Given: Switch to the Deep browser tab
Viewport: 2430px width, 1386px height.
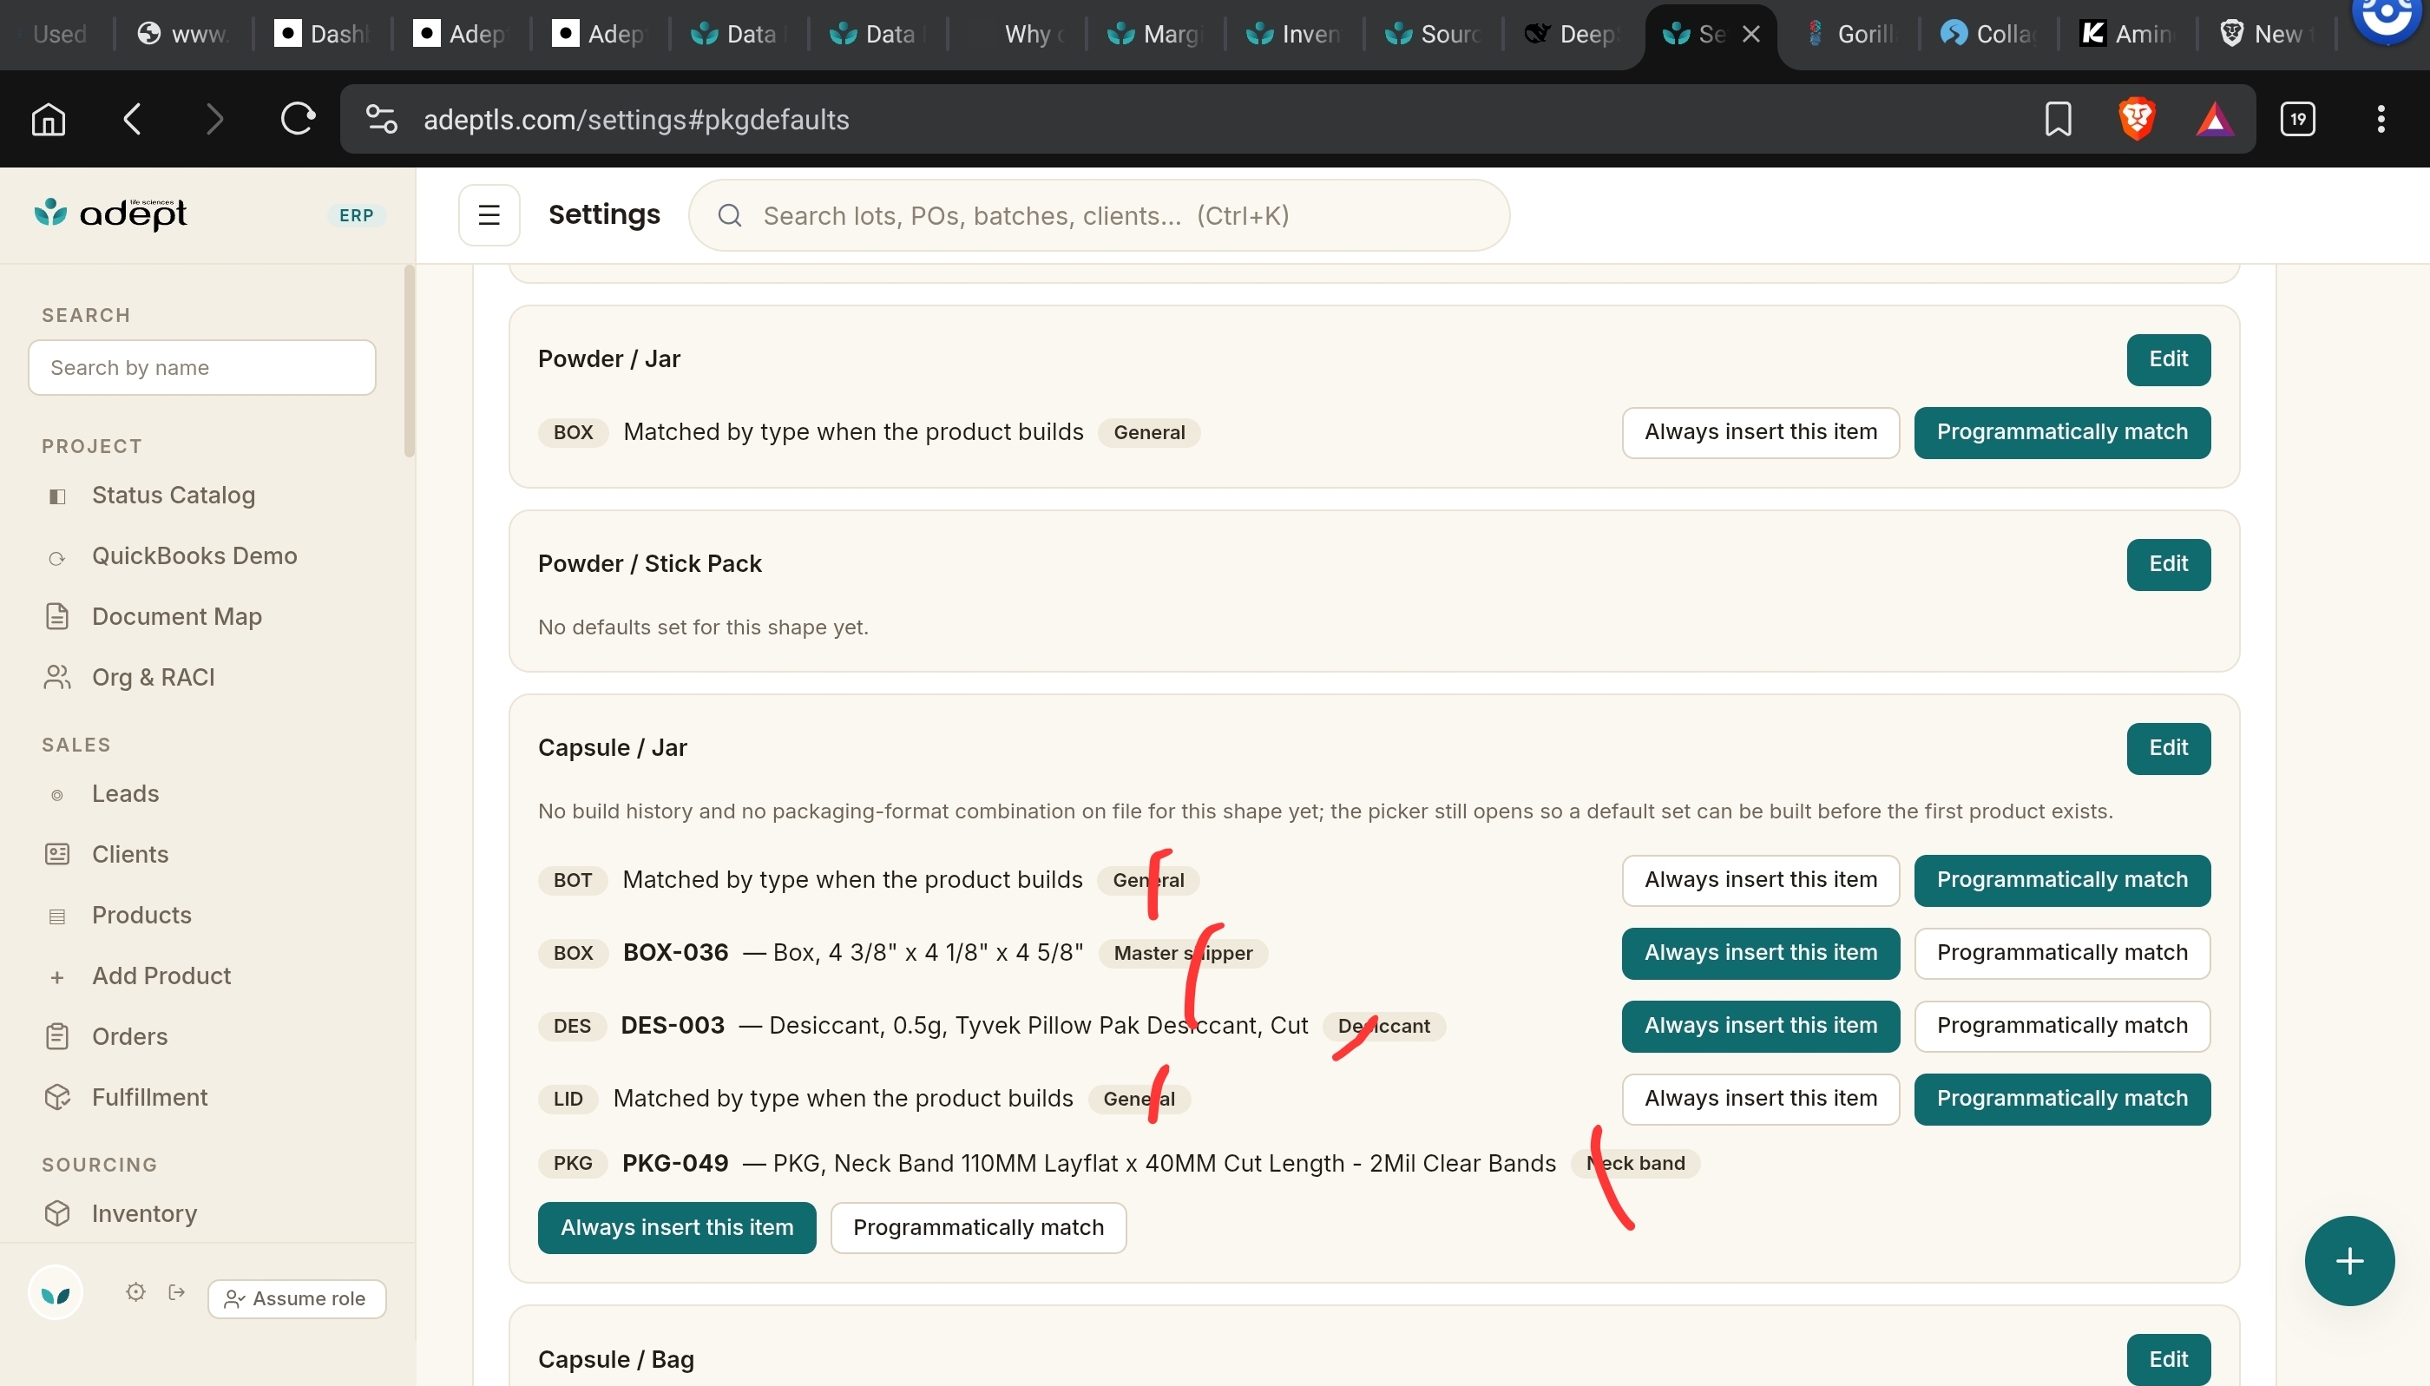Looking at the screenshot, I should point(1571,34).
